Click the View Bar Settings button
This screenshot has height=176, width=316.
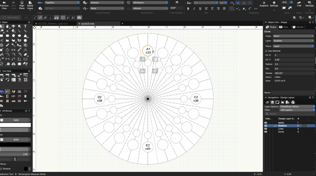pyautogui.click(x=309, y=4)
